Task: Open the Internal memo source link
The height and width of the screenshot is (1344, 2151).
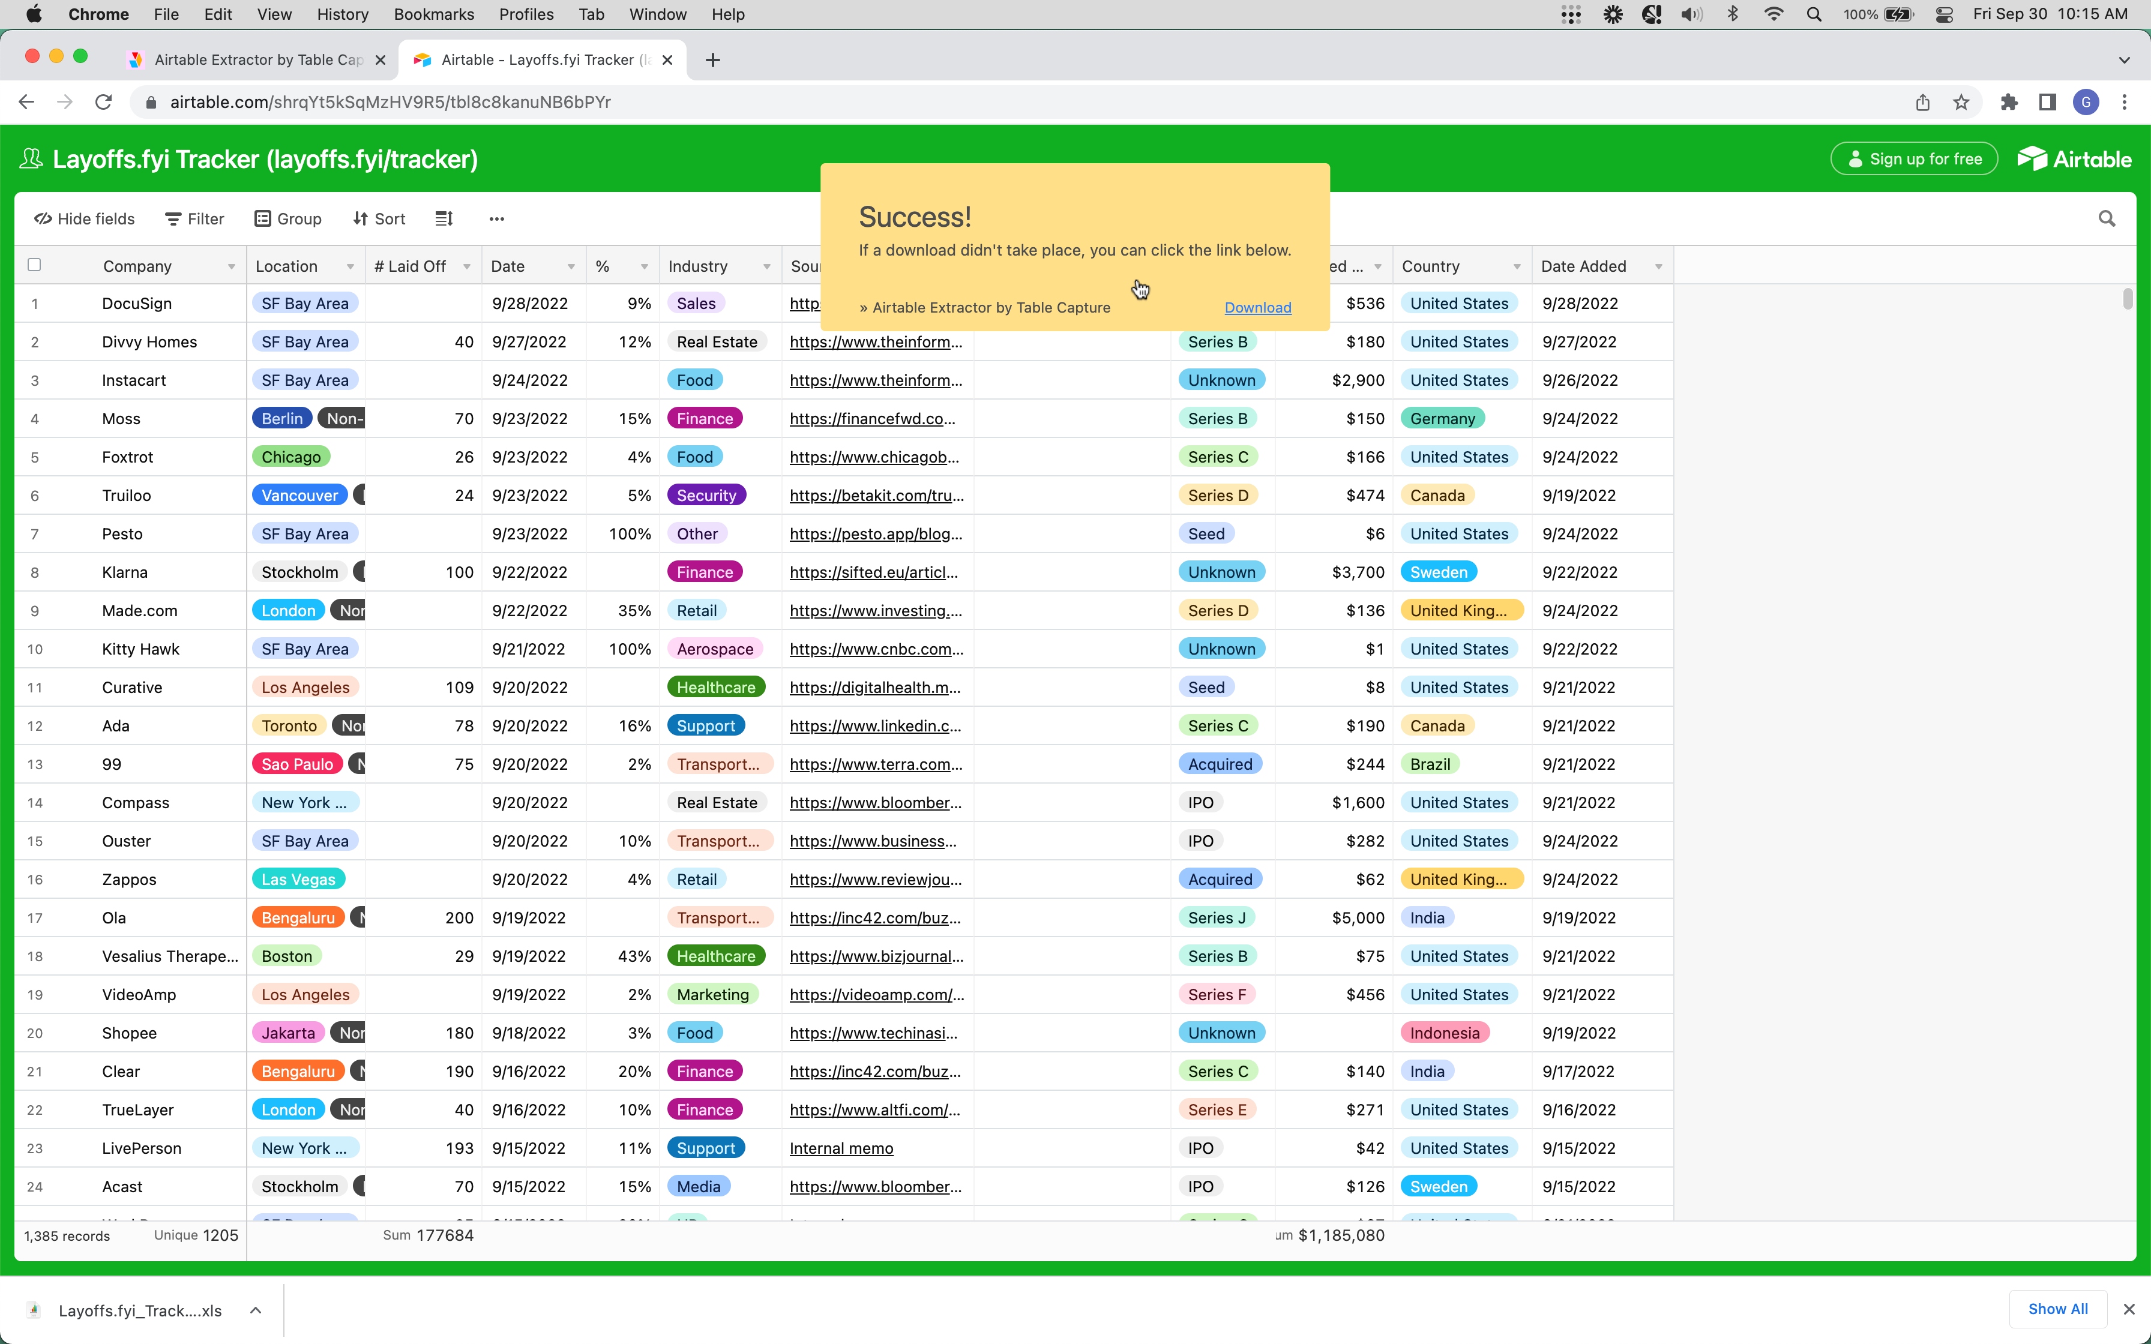Action: [841, 1148]
